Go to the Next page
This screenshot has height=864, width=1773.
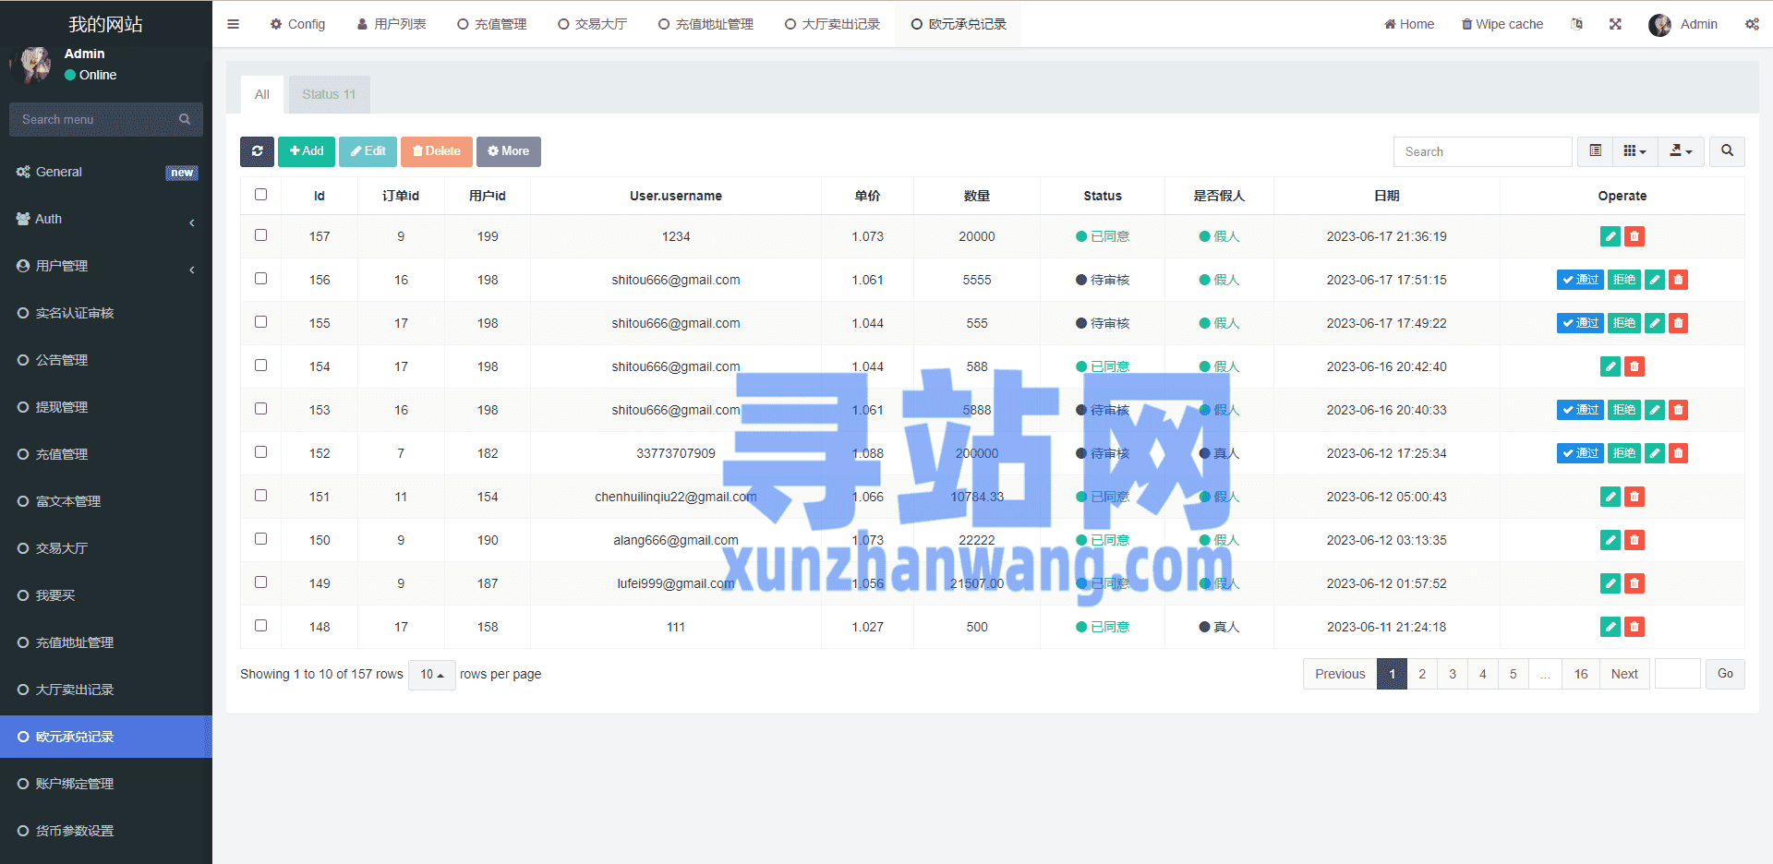pos(1624,674)
